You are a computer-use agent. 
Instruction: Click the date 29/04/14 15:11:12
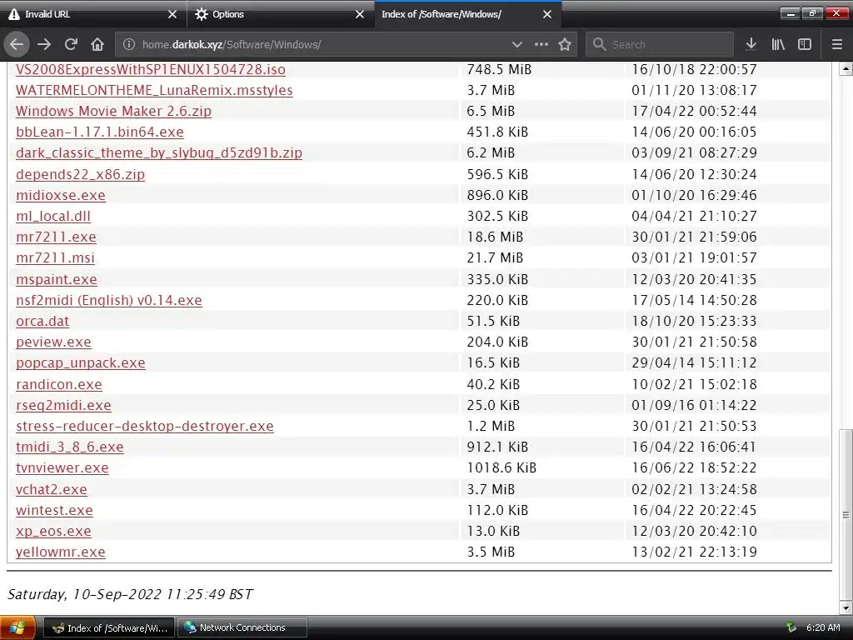pyautogui.click(x=694, y=363)
